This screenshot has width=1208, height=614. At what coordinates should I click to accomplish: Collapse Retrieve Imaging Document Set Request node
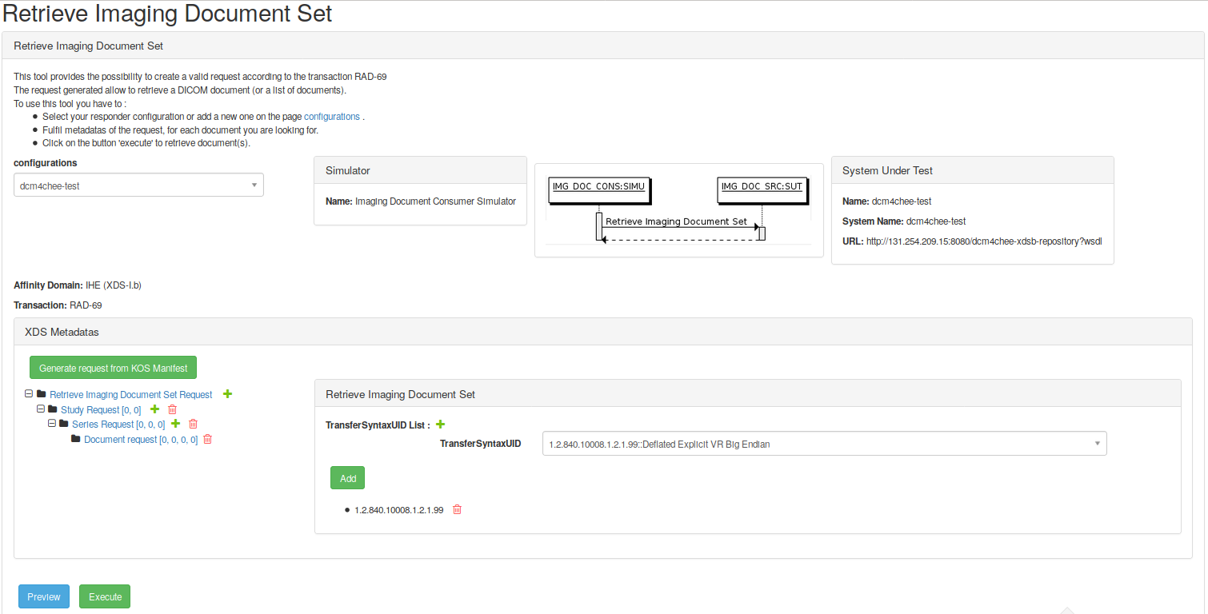[x=29, y=394]
